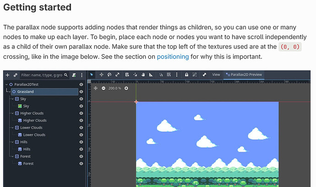
Task: Hide the child Sky texture node
Action: [81, 106]
